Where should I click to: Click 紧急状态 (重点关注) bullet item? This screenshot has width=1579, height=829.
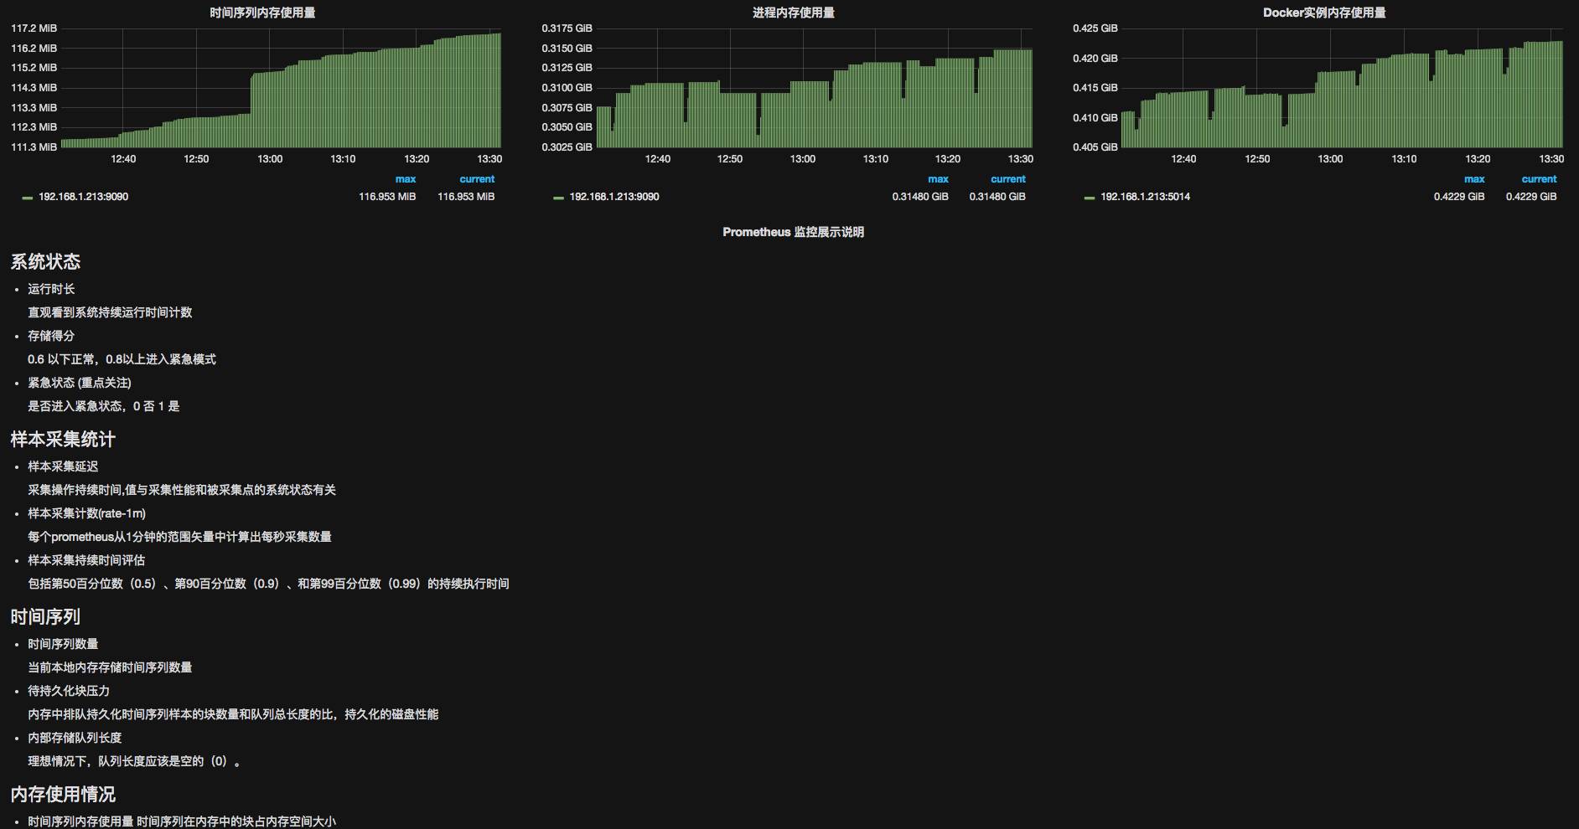pos(80,383)
